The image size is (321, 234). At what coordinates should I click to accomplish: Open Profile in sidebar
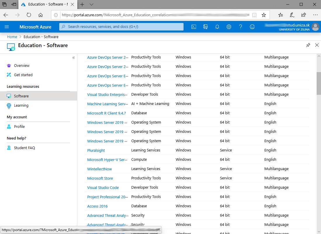(x=19, y=126)
